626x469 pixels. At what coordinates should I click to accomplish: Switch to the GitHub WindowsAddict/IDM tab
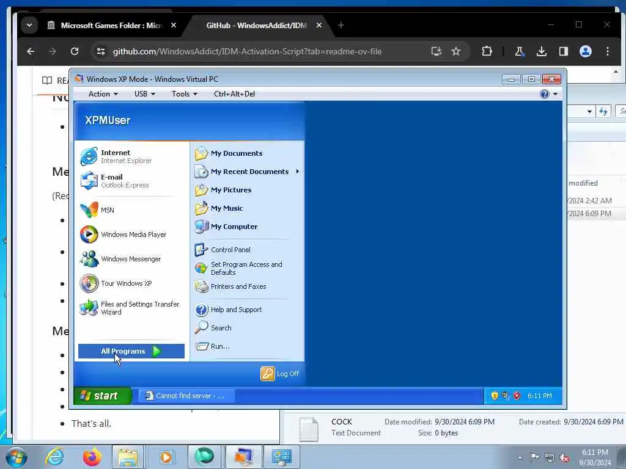tap(256, 26)
